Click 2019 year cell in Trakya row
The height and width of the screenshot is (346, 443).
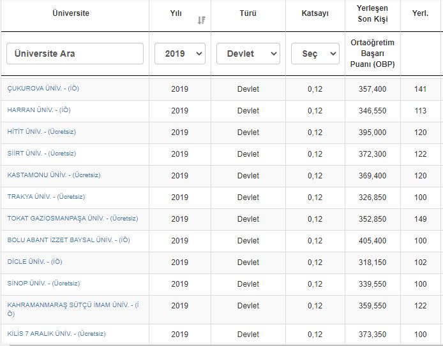(179, 198)
